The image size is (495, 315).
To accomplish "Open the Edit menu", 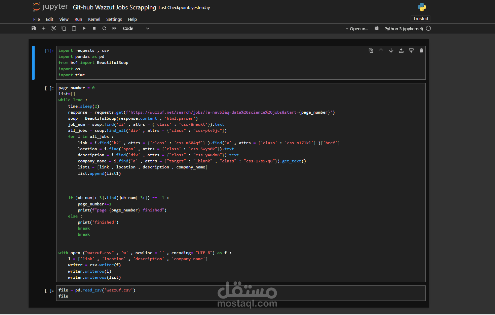I will click(x=49, y=19).
